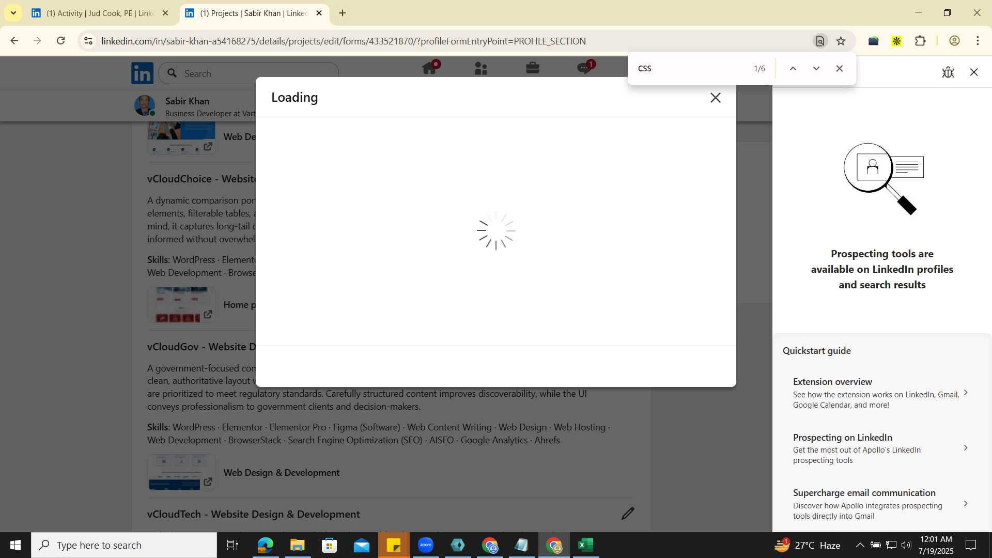This screenshot has height=558, width=992.
Task: Open Excel from taskbar
Action: click(x=585, y=545)
